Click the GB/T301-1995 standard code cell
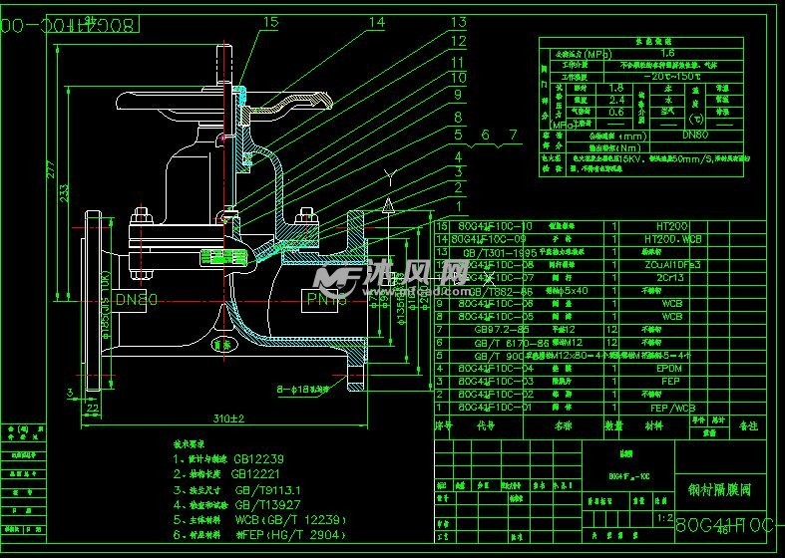 tap(499, 252)
